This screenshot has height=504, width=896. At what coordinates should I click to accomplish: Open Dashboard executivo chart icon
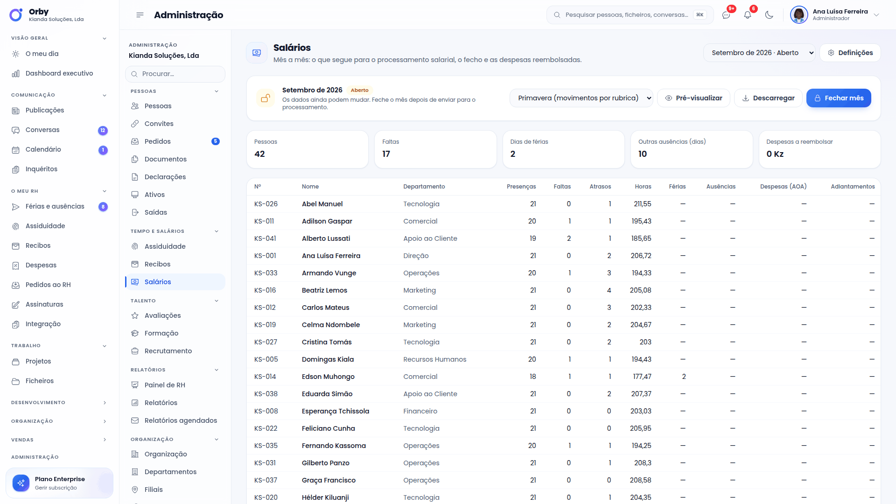click(x=16, y=73)
